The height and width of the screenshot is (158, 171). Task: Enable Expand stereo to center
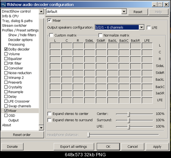(49, 114)
